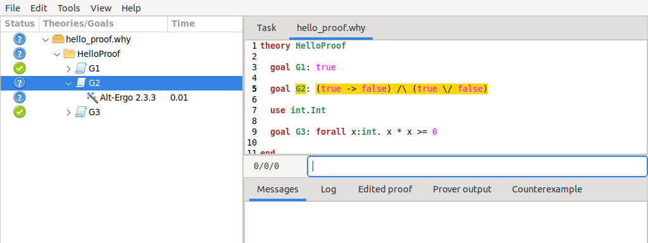
Task: Collapse the G2 goal node
Action: coord(68,83)
